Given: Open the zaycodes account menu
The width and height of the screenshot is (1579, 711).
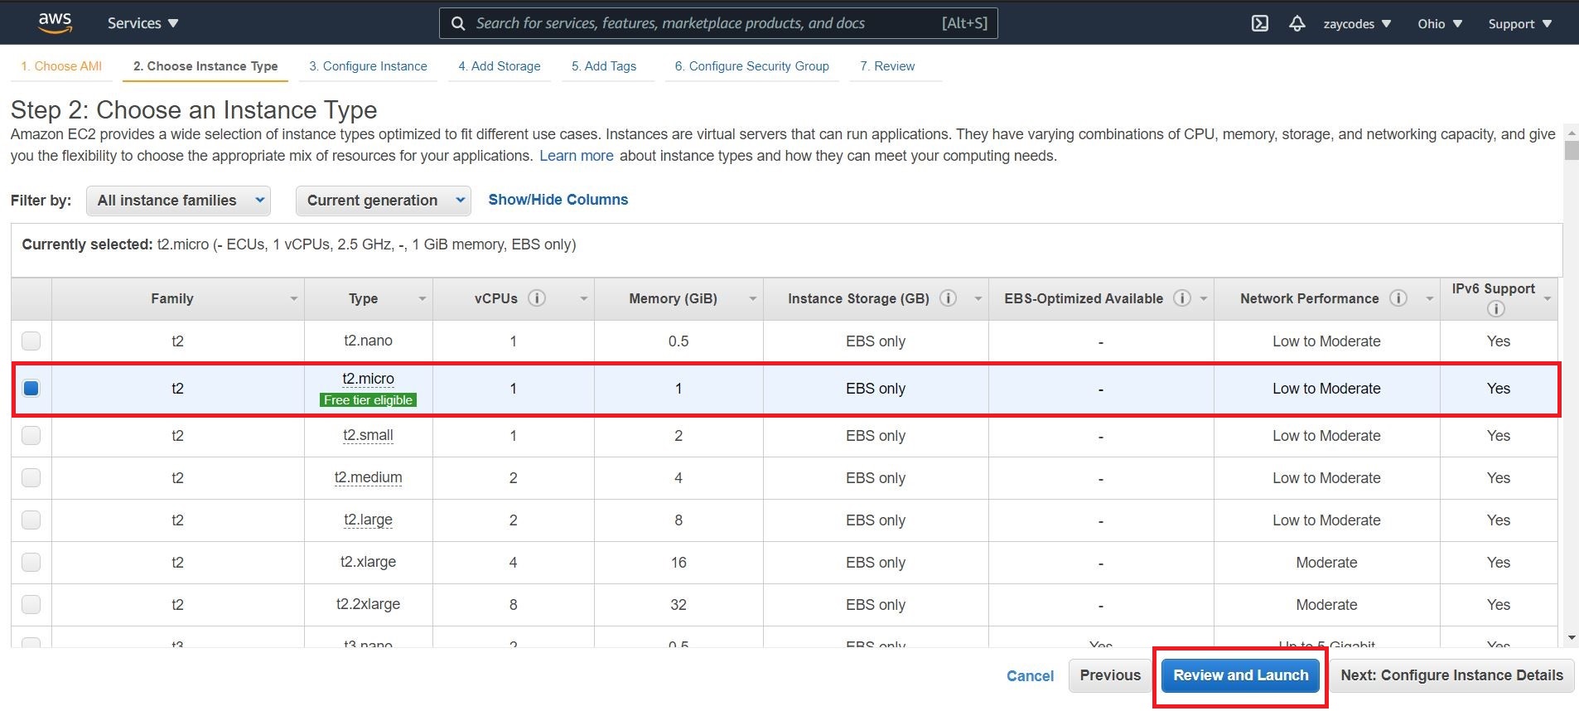Looking at the screenshot, I should pyautogui.click(x=1357, y=23).
